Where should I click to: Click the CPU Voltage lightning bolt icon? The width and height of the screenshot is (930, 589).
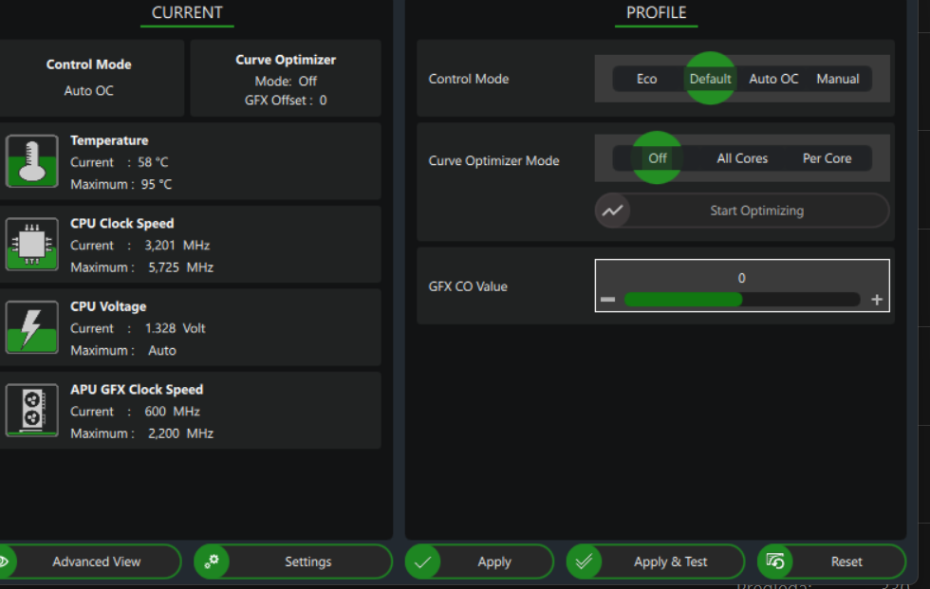[x=31, y=327]
